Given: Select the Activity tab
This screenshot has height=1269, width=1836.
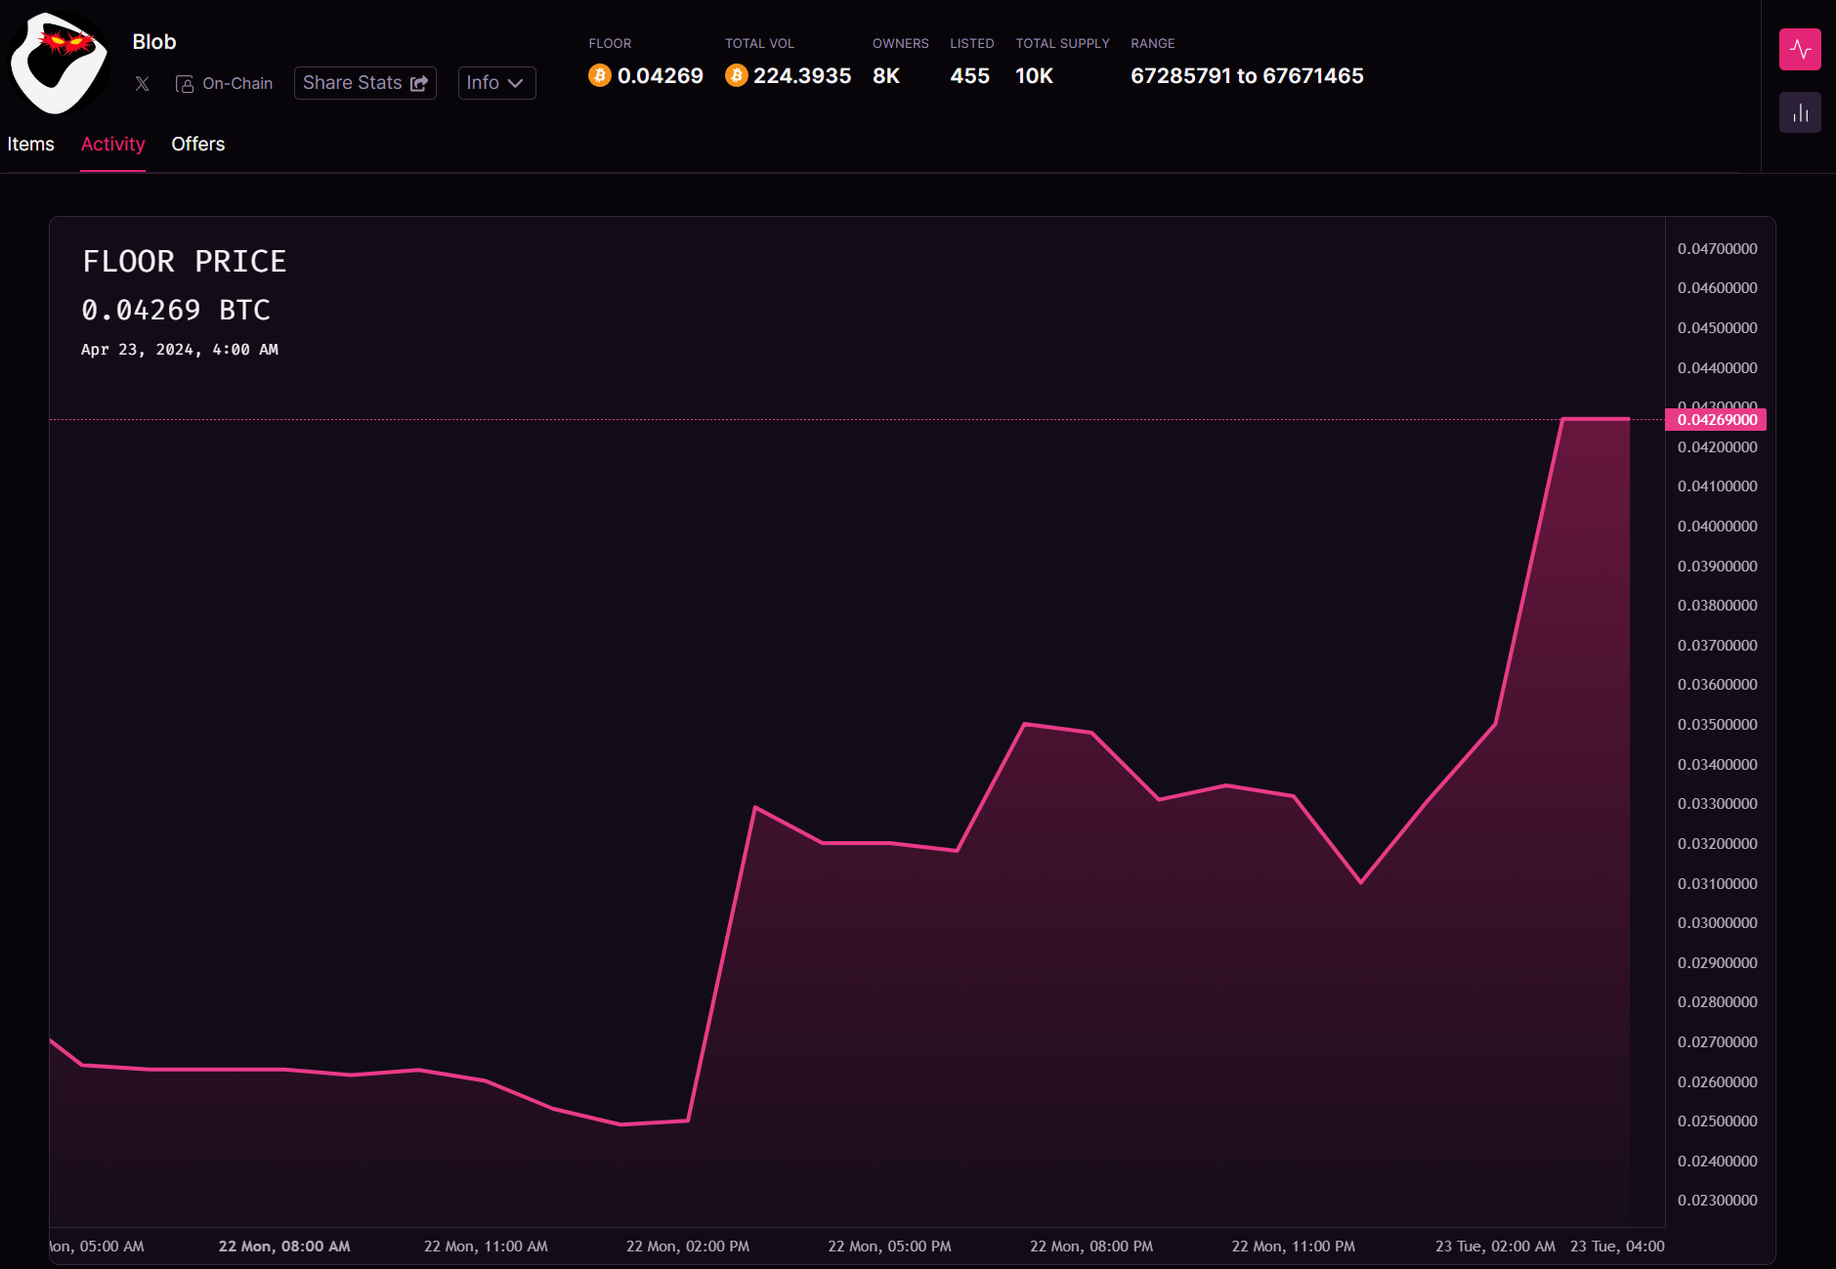Looking at the screenshot, I should click(112, 144).
